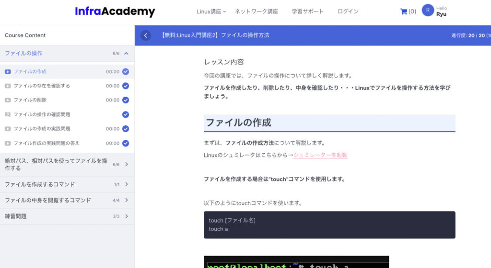Collapse the ファイルの操作 section chevron
Viewport: 491px width, 268px height.
[x=126, y=54]
